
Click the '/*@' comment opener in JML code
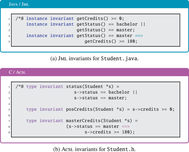point(19,19)
